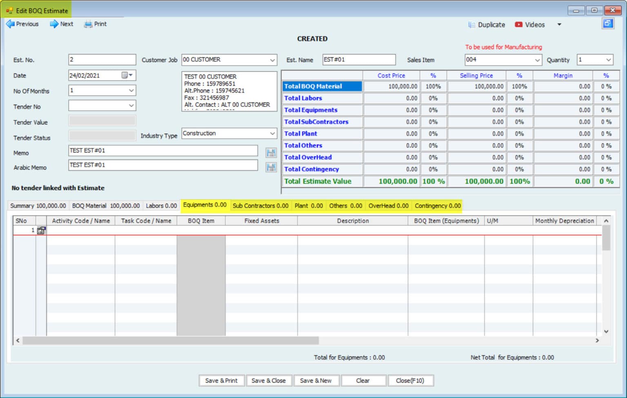Click the Total Estimate Value label
The image size is (627, 398).
(x=318, y=181)
